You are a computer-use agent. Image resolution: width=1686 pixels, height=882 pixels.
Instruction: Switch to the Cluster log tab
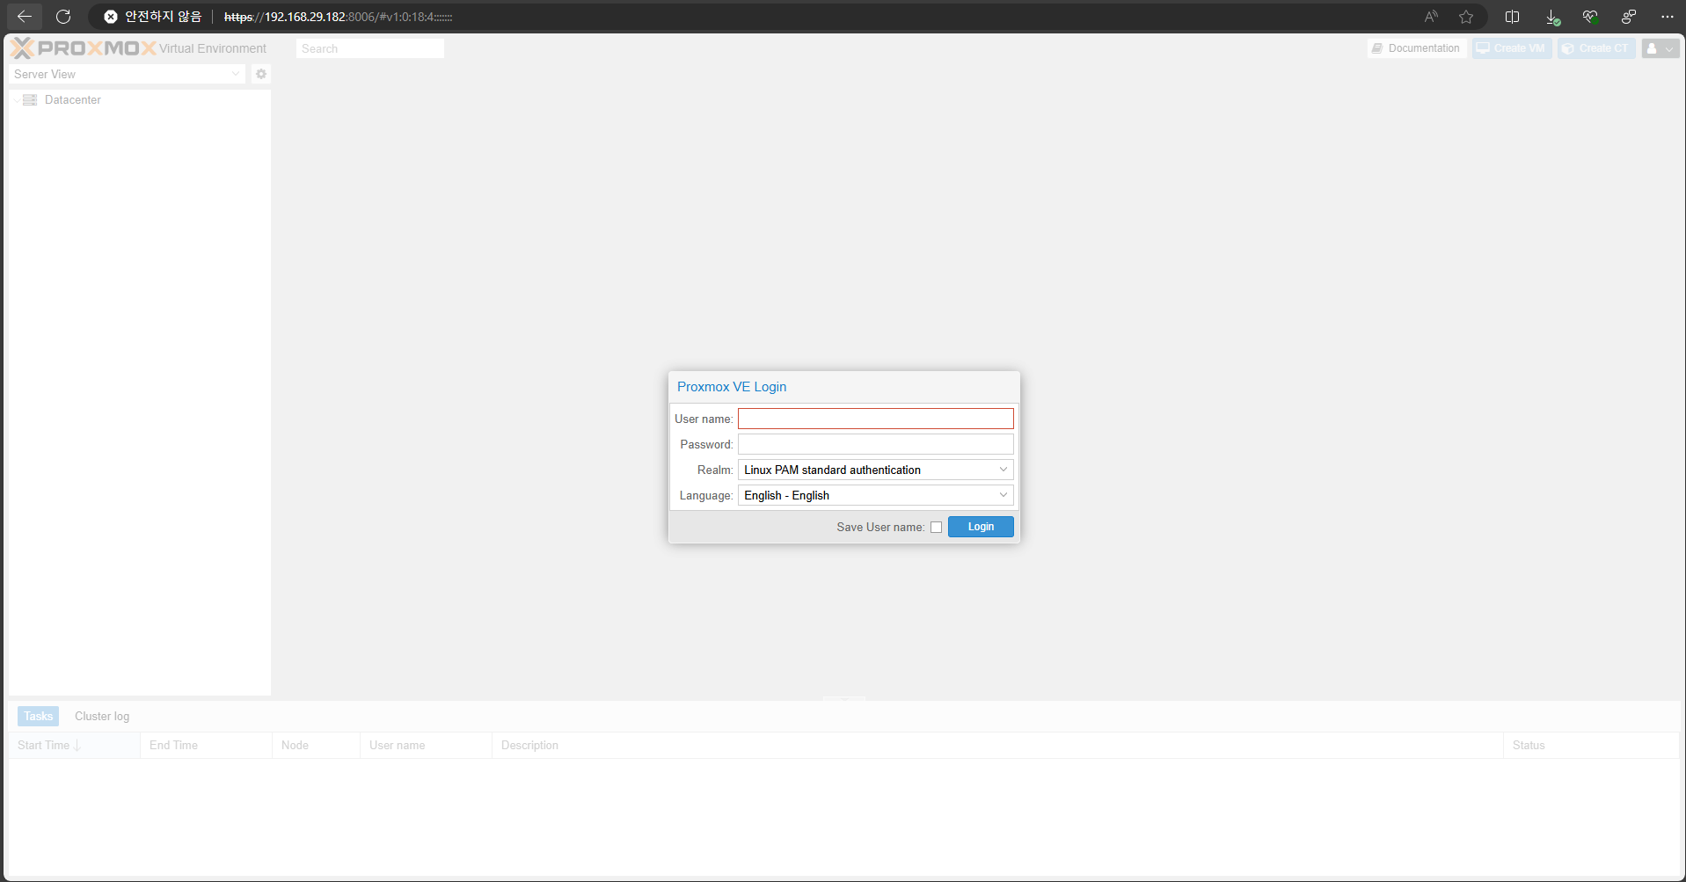coord(102,716)
